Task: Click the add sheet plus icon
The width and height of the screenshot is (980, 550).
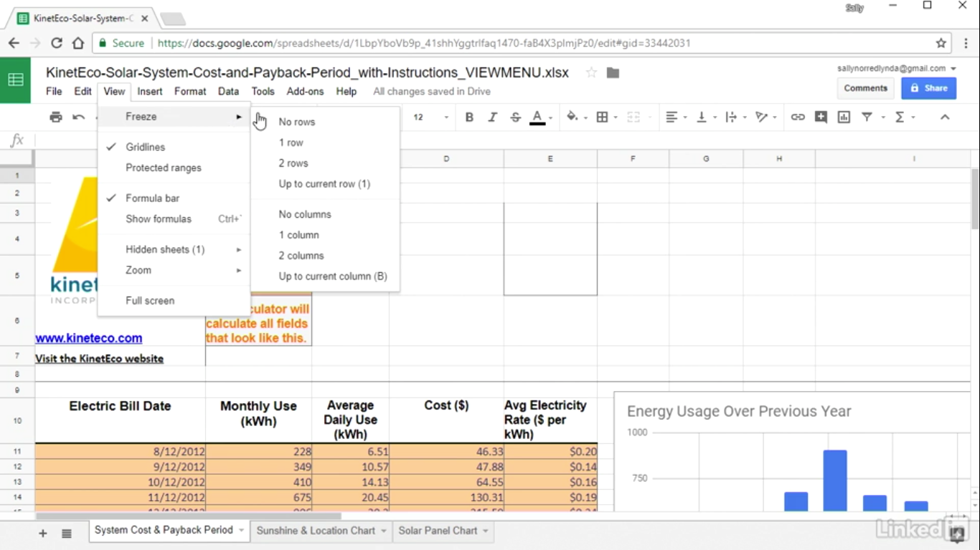Action: tap(43, 533)
